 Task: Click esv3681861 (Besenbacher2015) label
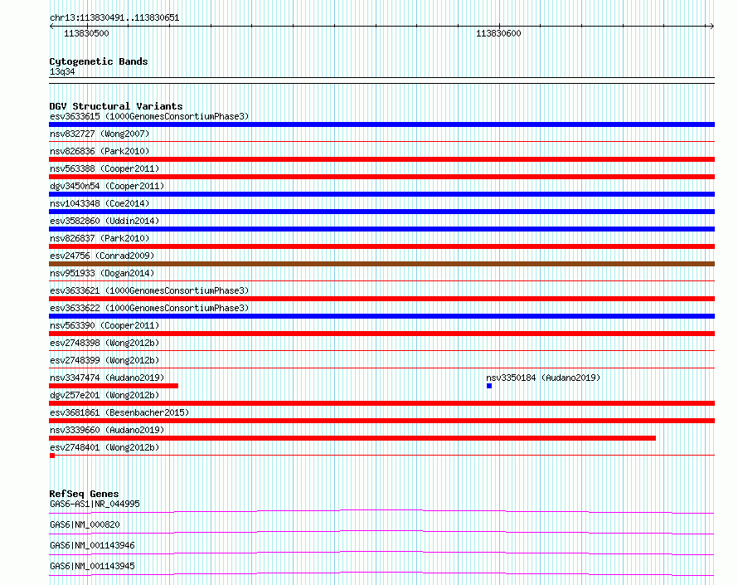pyautogui.click(x=119, y=412)
